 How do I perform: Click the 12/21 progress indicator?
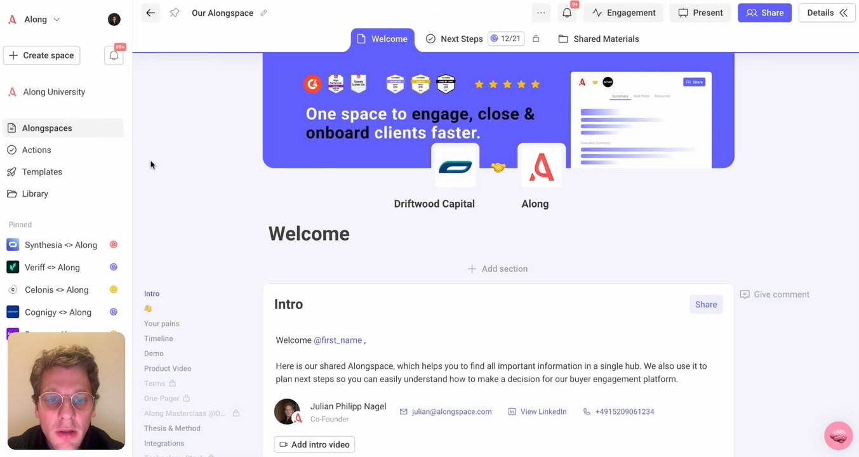[x=506, y=39]
